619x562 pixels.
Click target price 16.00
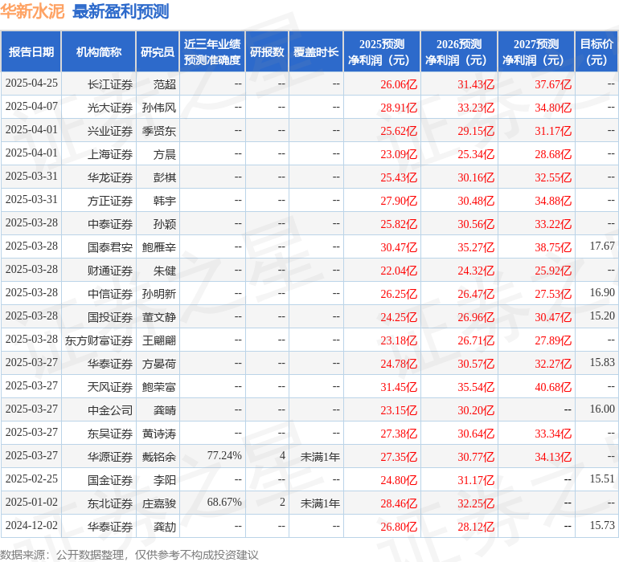602,409
